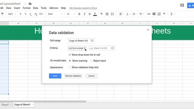Apply strikethrough formatting

90,14
